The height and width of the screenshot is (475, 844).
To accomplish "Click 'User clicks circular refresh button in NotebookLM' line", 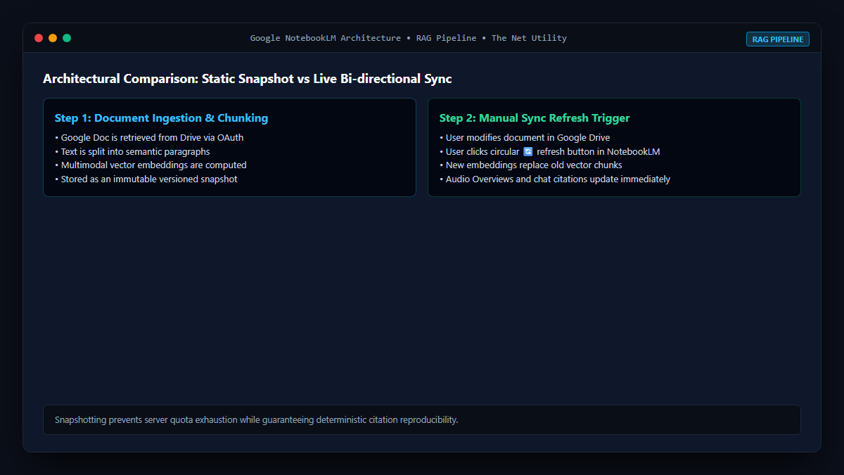I will pyautogui.click(x=550, y=151).
